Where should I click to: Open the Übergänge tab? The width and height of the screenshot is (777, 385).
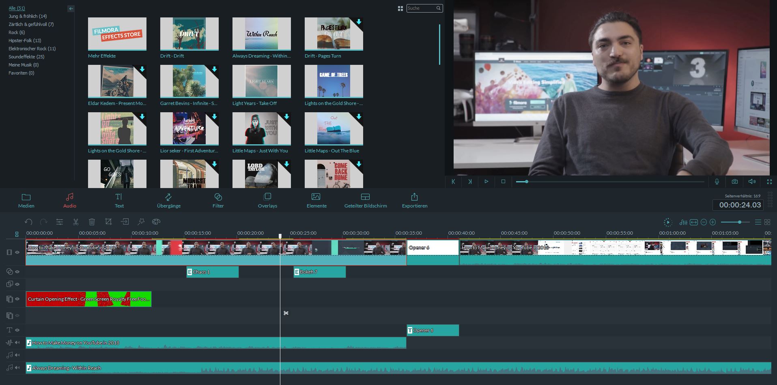[168, 201]
